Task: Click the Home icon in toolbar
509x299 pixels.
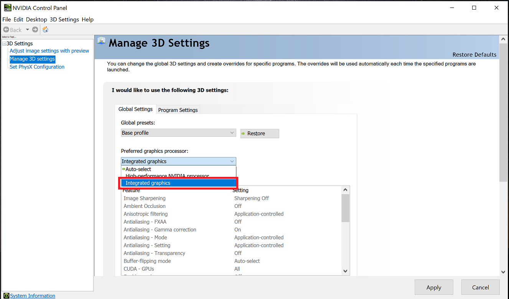Action: click(x=45, y=29)
